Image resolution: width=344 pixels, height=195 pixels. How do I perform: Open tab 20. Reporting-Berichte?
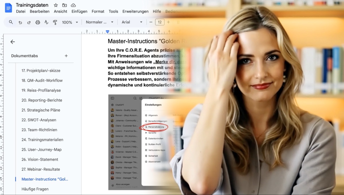click(42, 100)
